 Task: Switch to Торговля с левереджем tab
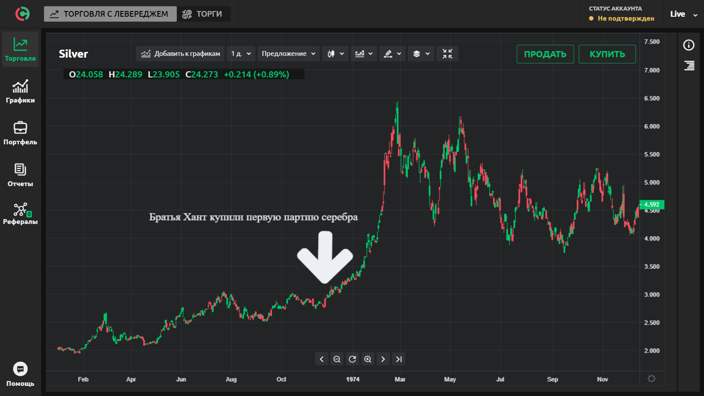click(110, 14)
